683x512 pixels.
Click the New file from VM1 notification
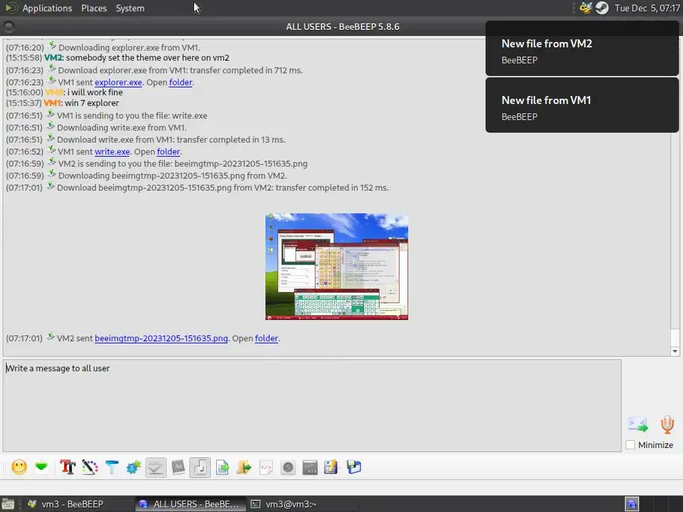582,105
